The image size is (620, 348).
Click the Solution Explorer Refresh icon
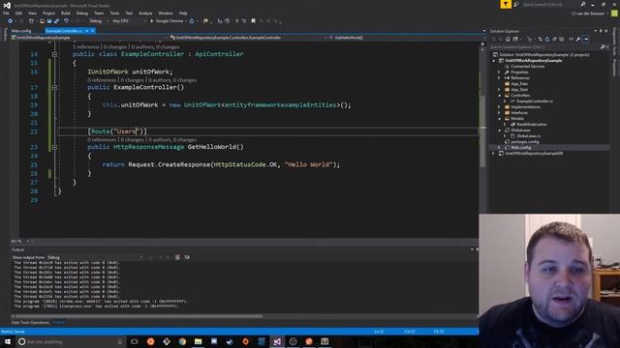click(547, 39)
